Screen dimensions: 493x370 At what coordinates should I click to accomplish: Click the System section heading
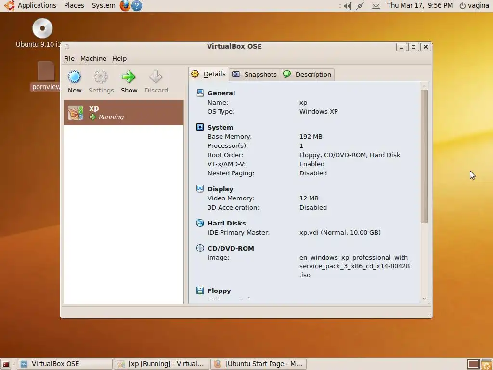[x=220, y=127]
